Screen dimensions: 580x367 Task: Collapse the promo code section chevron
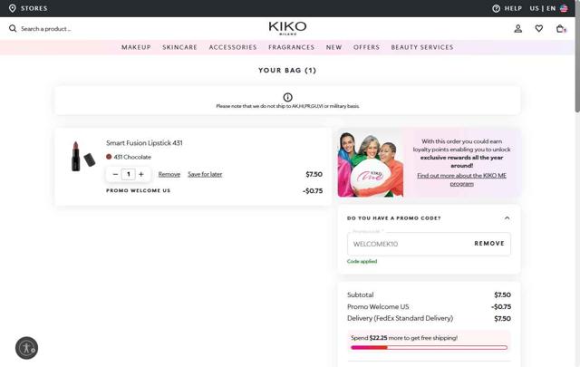pos(507,217)
